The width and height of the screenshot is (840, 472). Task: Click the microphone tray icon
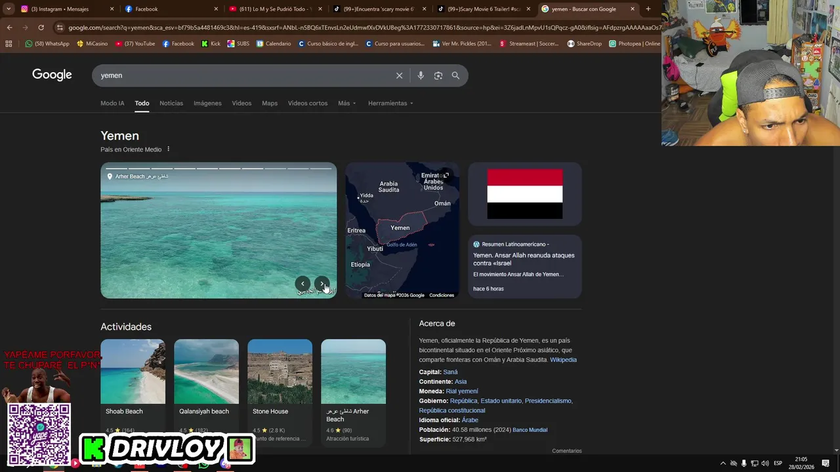point(744,463)
